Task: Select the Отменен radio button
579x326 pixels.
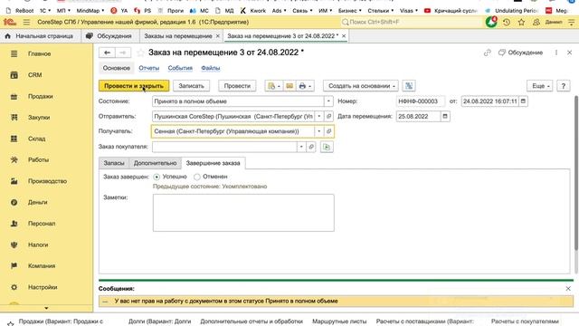Action: [197, 177]
